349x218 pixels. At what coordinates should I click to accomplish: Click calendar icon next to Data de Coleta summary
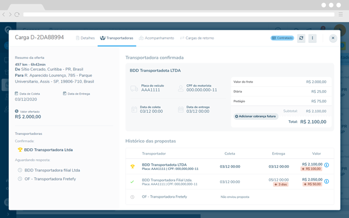16,94
